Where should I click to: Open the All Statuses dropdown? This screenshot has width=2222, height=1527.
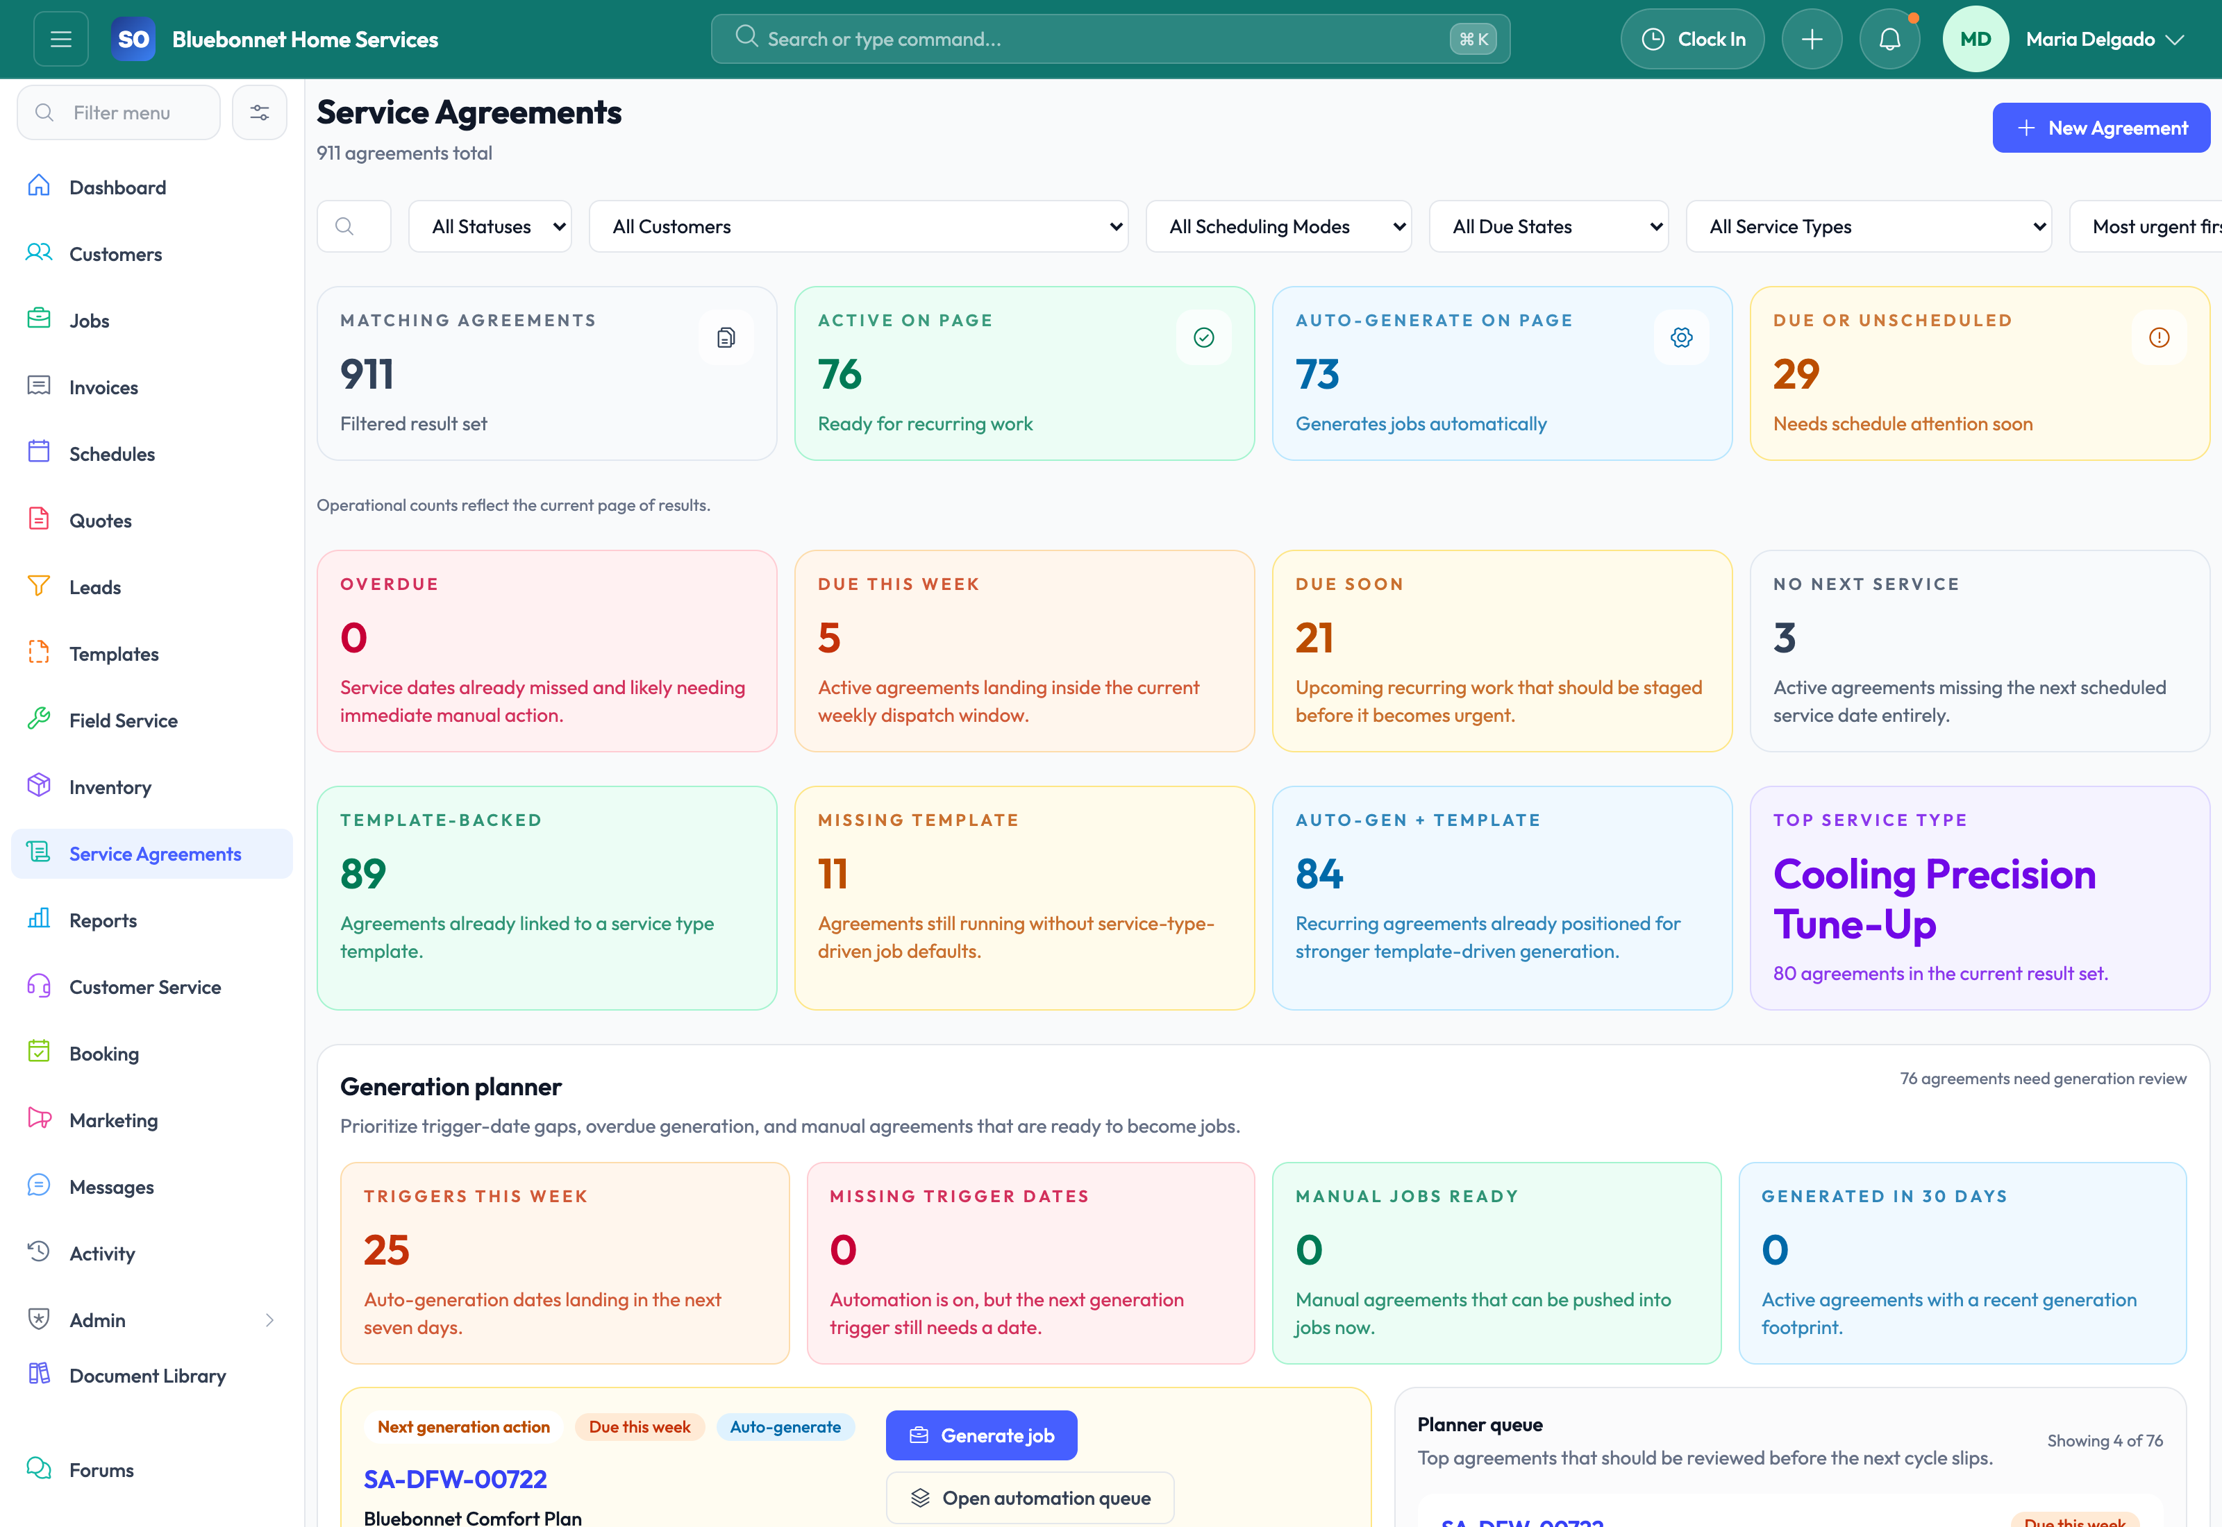(490, 227)
